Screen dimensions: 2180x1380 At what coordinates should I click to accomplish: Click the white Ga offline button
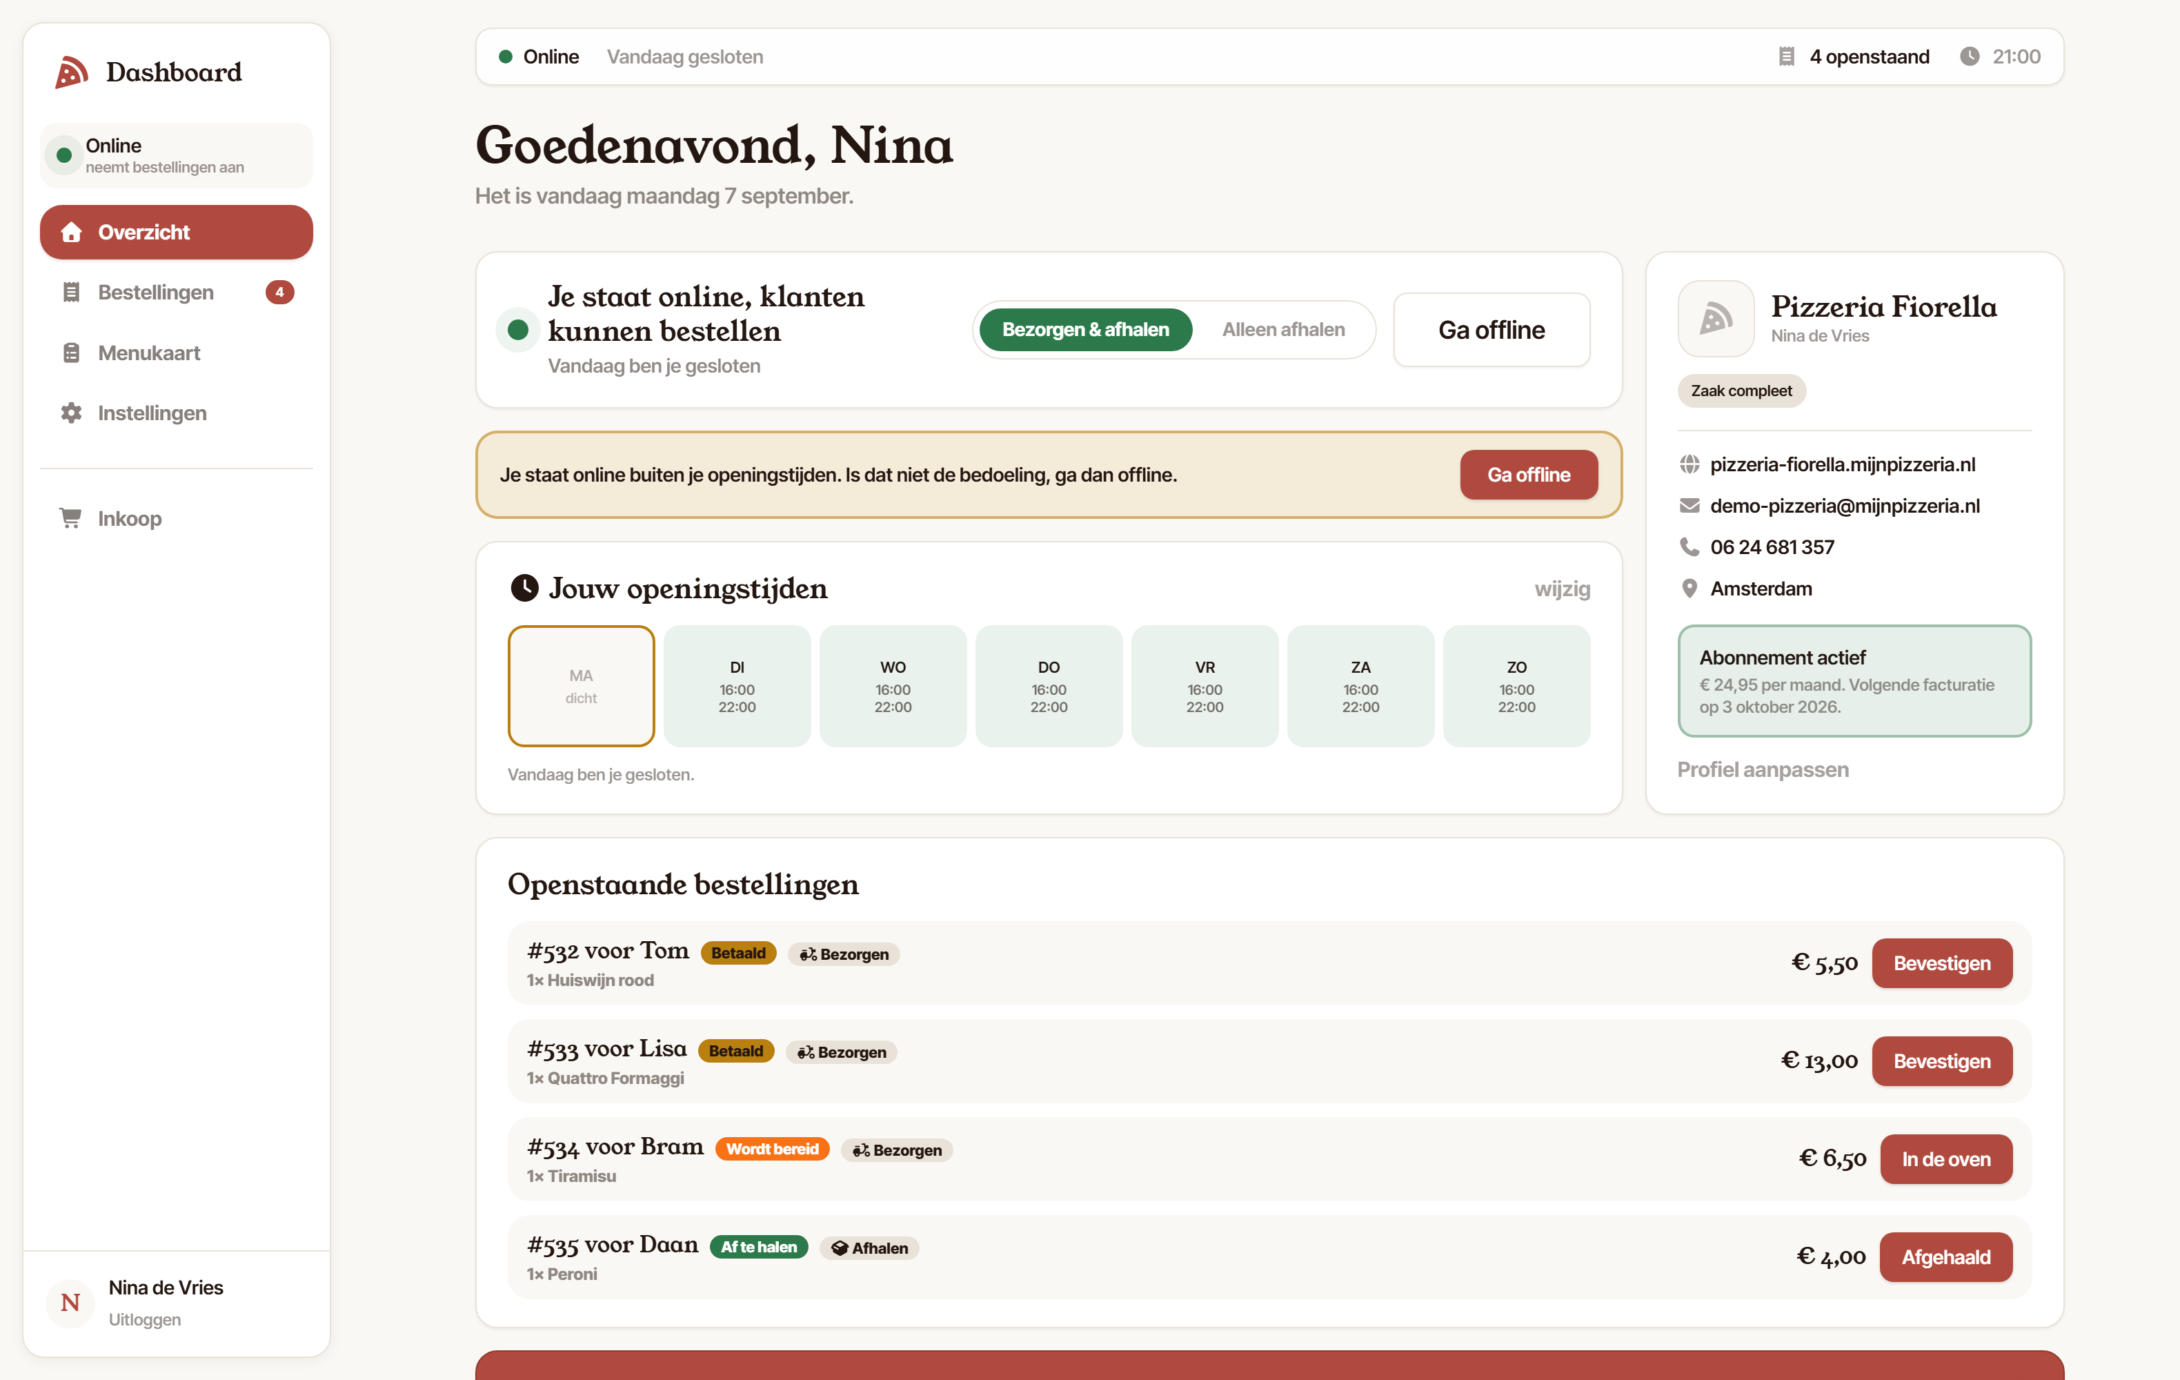[1491, 330]
